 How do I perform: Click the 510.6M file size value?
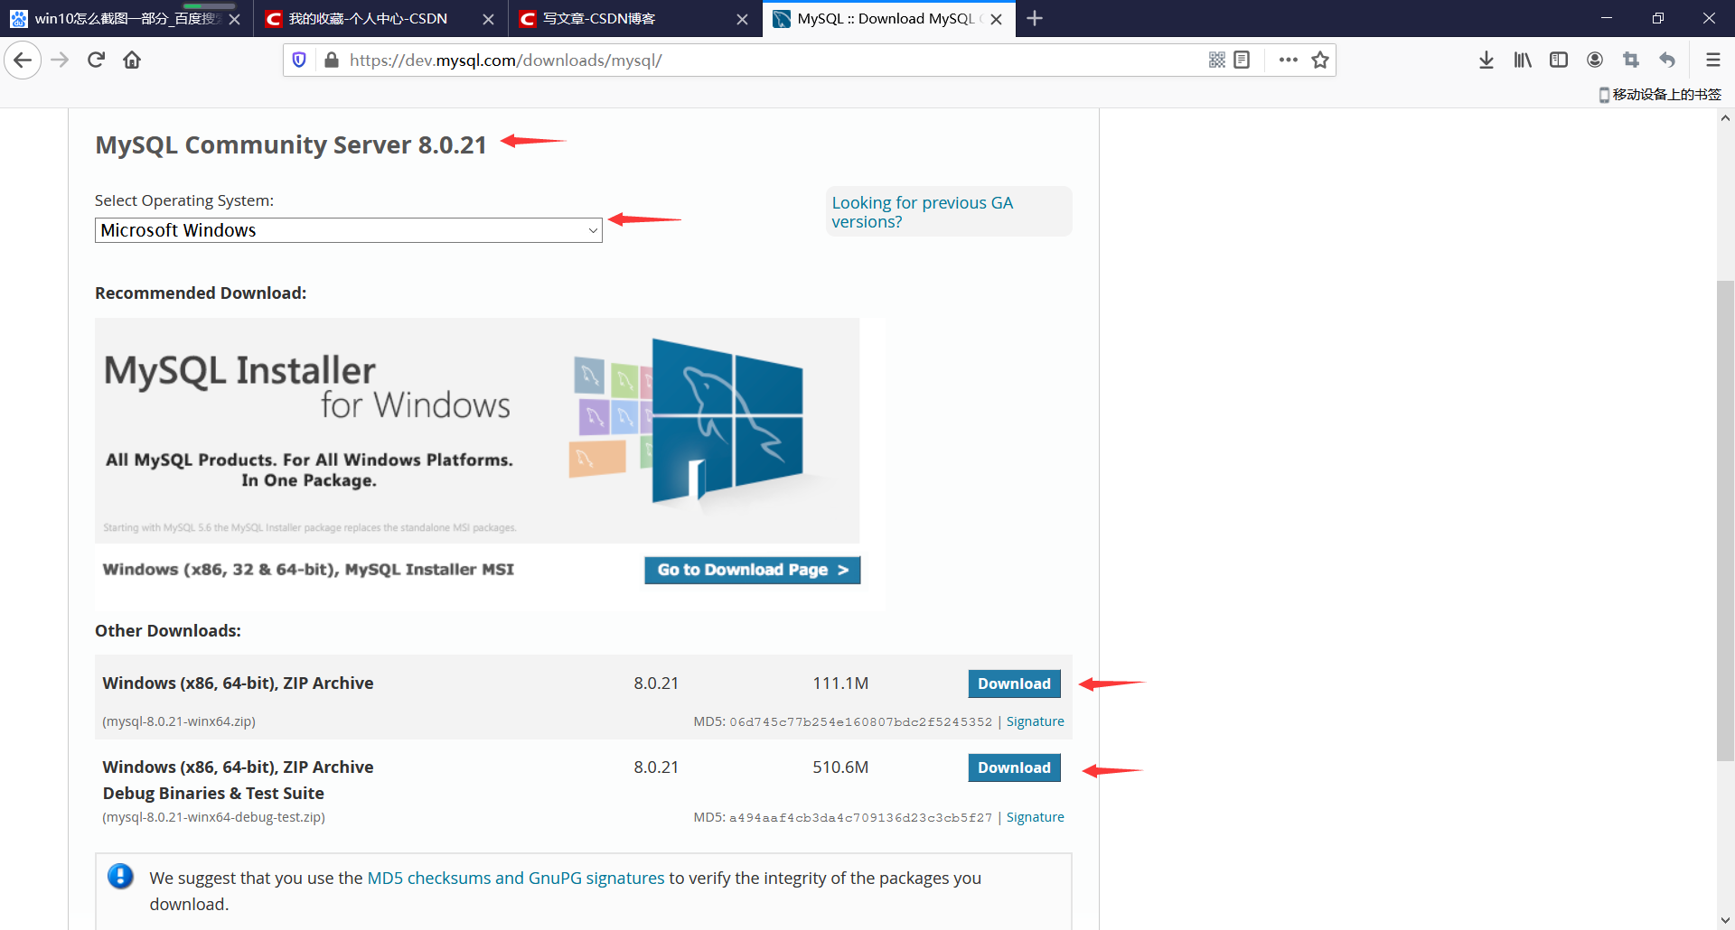point(840,767)
